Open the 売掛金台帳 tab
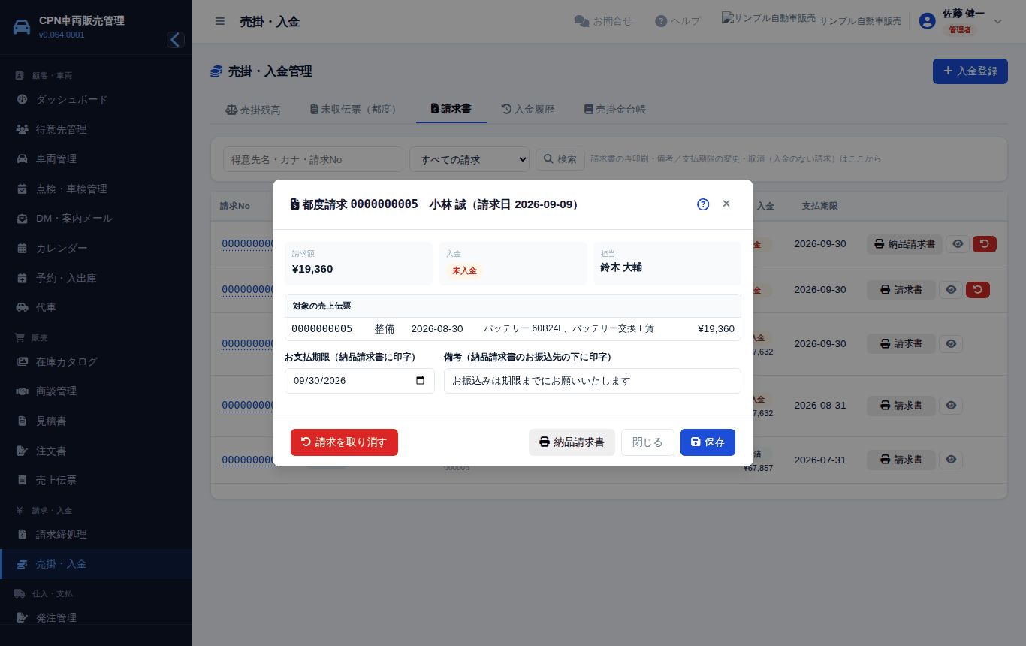 click(x=615, y=110)
